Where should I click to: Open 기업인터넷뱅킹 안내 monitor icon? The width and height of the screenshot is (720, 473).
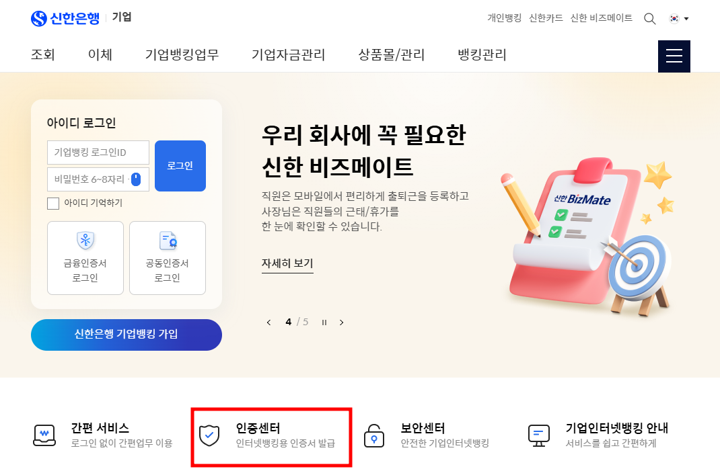[538, 435]
